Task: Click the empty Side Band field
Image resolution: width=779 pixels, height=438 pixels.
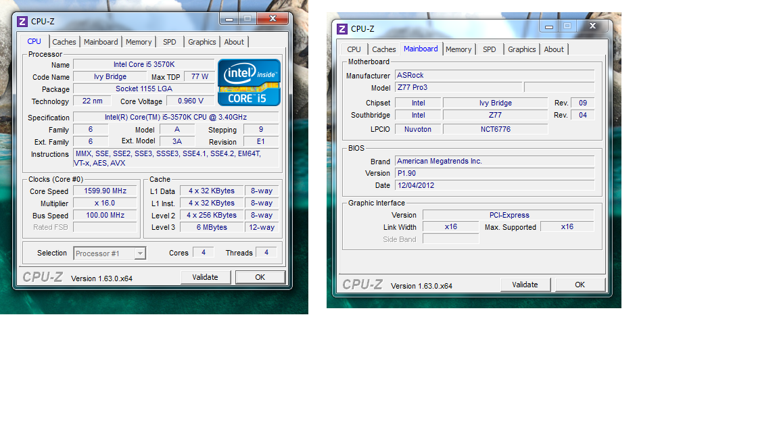Action: tap(450, 239)
